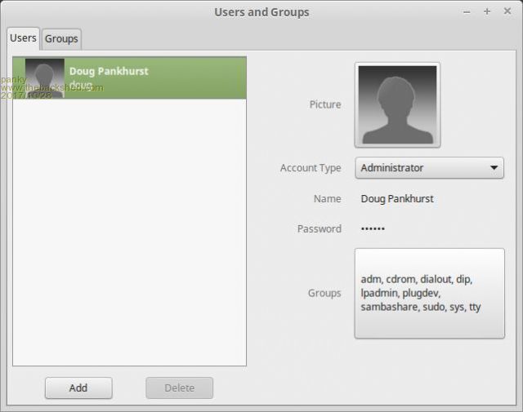Click the Account Type dropdown arrow
523x412 pixels.
(x=494, y=168)
